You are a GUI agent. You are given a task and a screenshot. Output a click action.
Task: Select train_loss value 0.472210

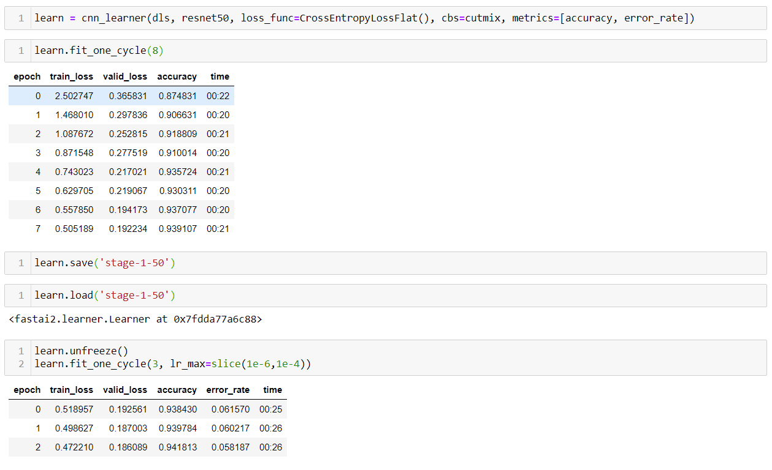74,447
